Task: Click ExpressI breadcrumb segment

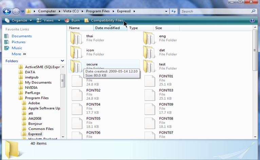Action: click(124, 11)
